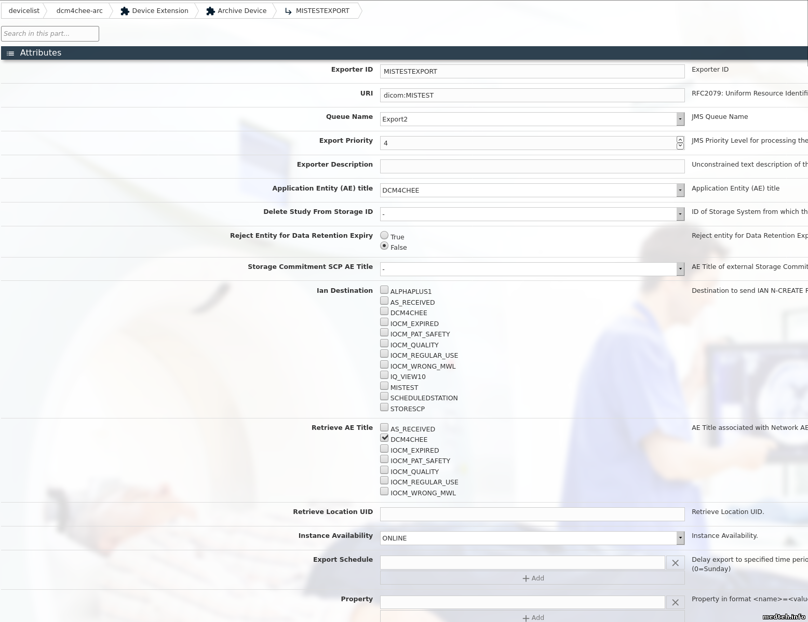808x622 pixels.
Task: Navigate to devicelist breadcrumb
Action: point(24,11)
